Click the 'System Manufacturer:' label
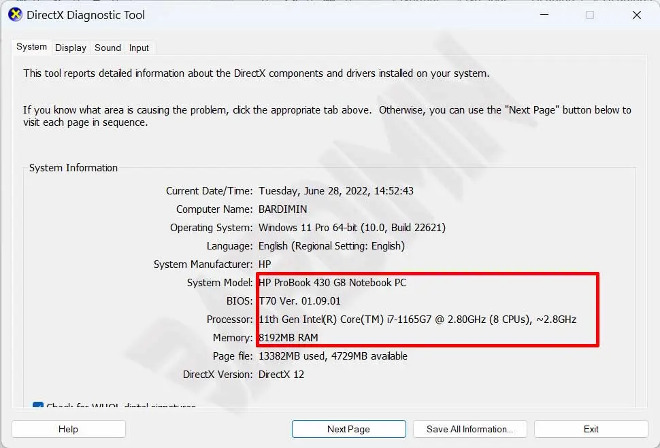Viewport: 660px width, 448px height. click(x=203, y=264)
